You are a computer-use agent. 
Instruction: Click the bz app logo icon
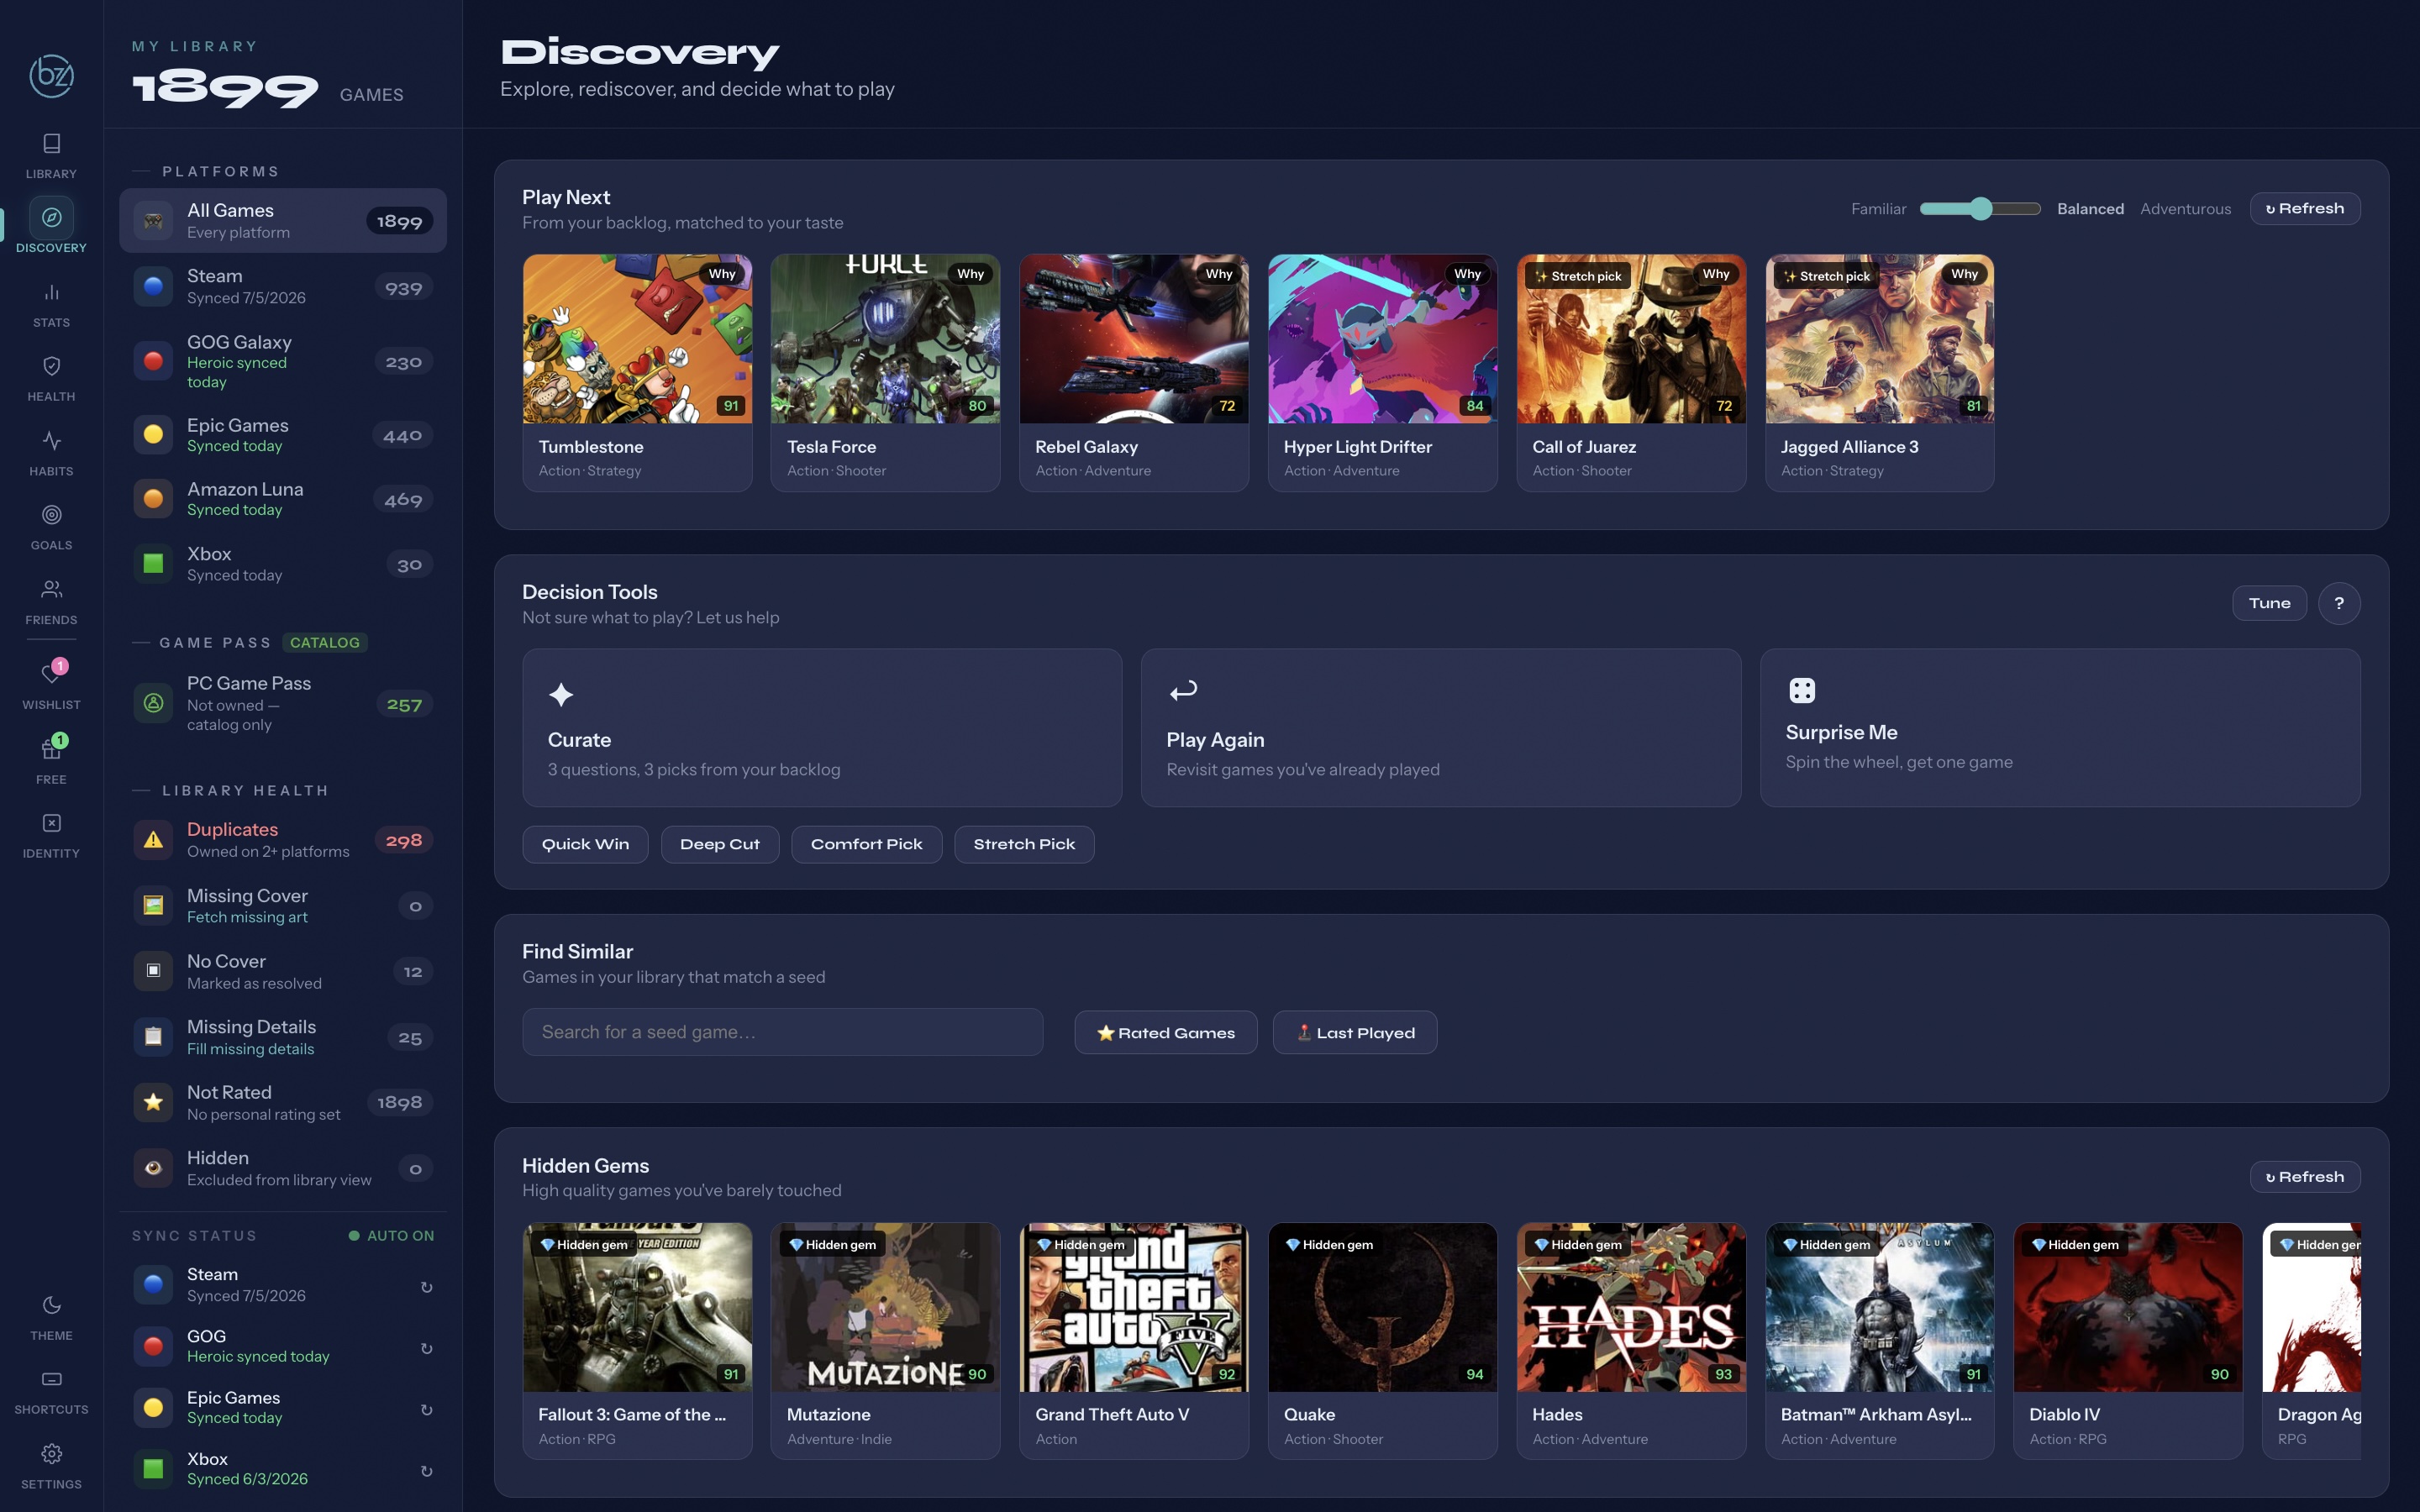[51, 76]
